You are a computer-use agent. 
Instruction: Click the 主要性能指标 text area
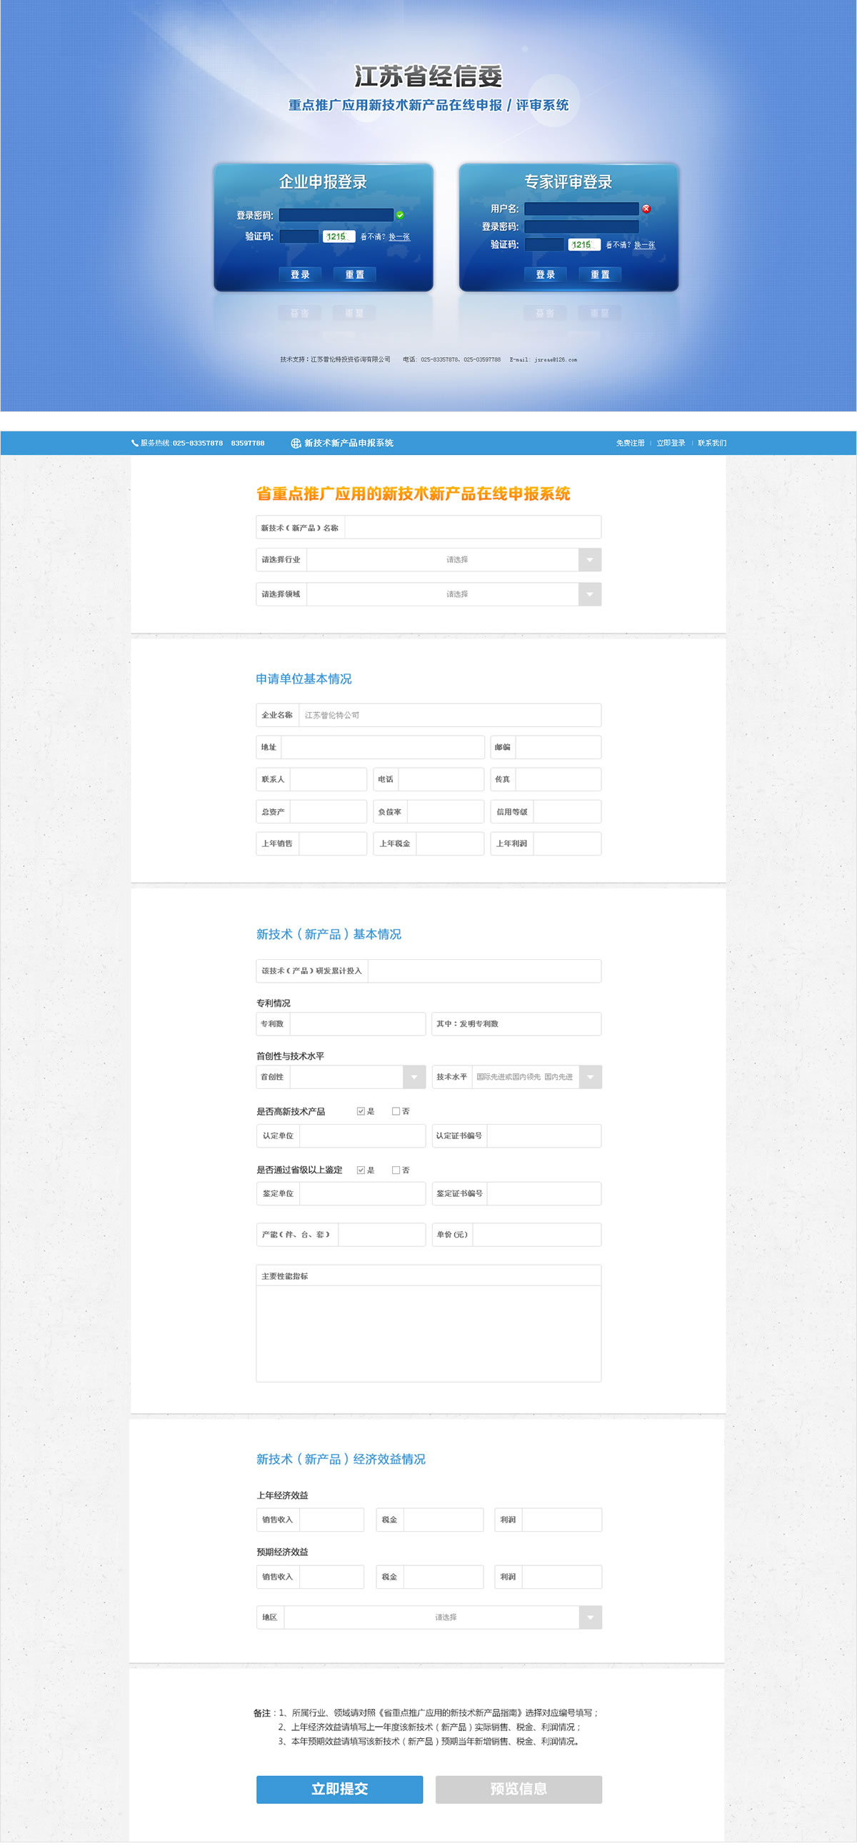click(428, 1334)
